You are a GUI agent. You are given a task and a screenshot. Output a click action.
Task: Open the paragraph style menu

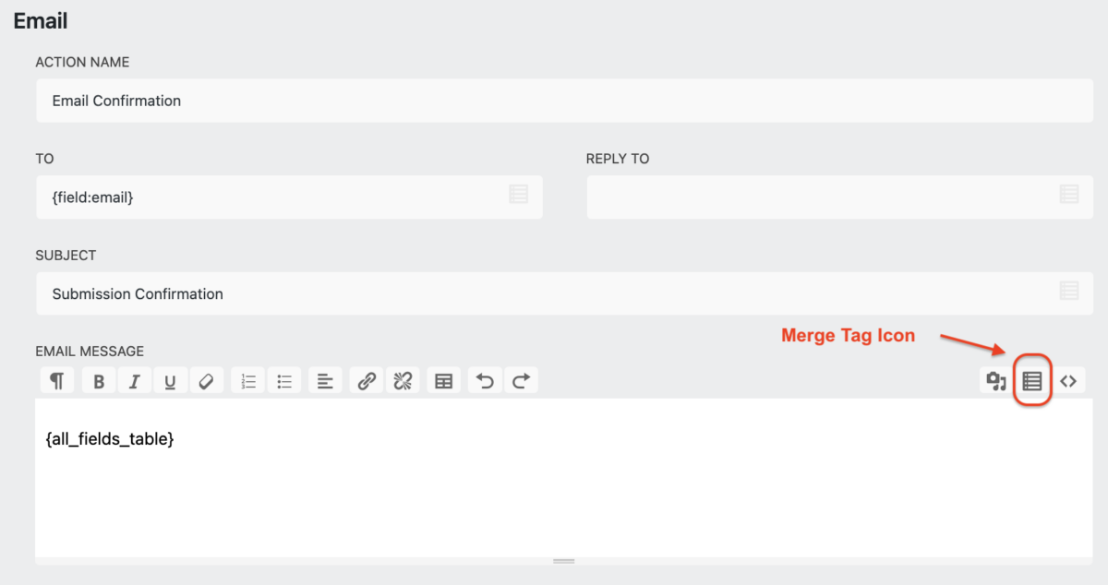tap(57, 380)
